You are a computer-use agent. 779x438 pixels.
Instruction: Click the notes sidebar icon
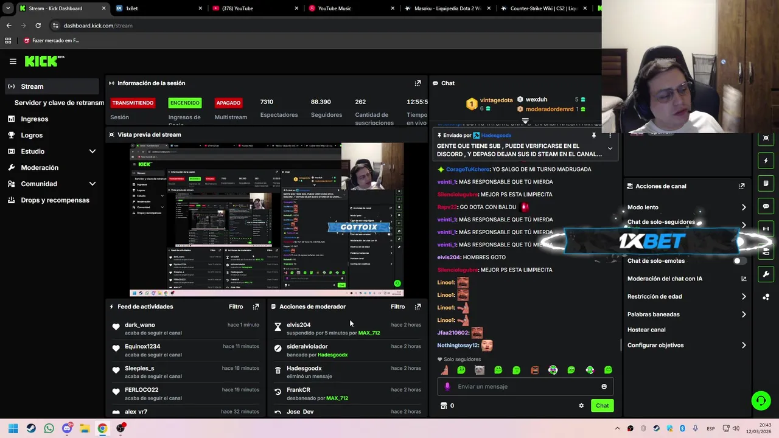(x=766, y=184)
